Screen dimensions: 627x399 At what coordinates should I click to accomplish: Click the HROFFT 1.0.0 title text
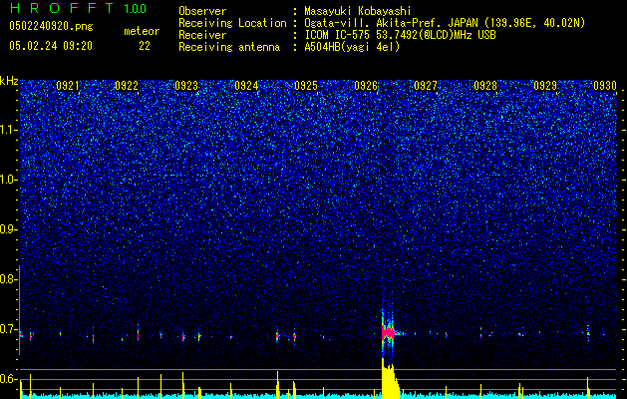click(78, 8)
